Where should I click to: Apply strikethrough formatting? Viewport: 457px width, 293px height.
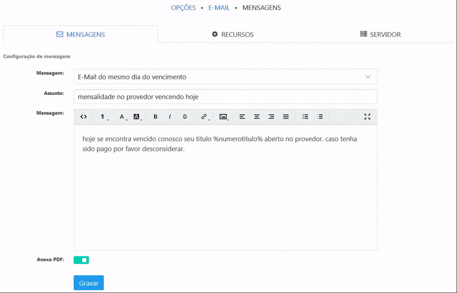185,117
